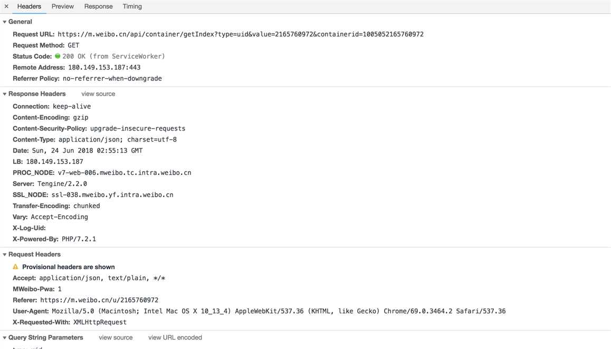Click the X-Powered-By header value
This screenshot has width=611, height=349.
(x=79, y=240)
